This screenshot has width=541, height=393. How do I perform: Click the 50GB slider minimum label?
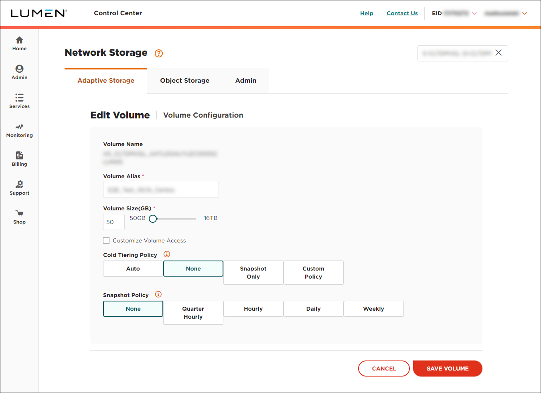138,218
